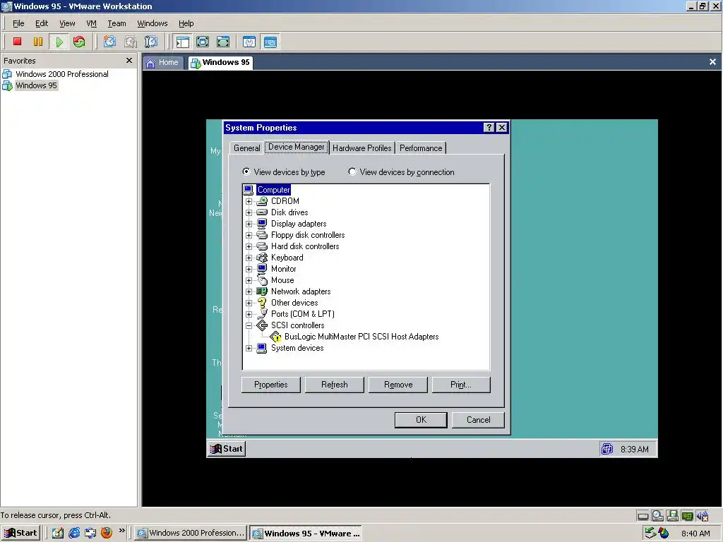Click the hard disk status icon
The height and width of the screenshot is (542, 723).
643,516
